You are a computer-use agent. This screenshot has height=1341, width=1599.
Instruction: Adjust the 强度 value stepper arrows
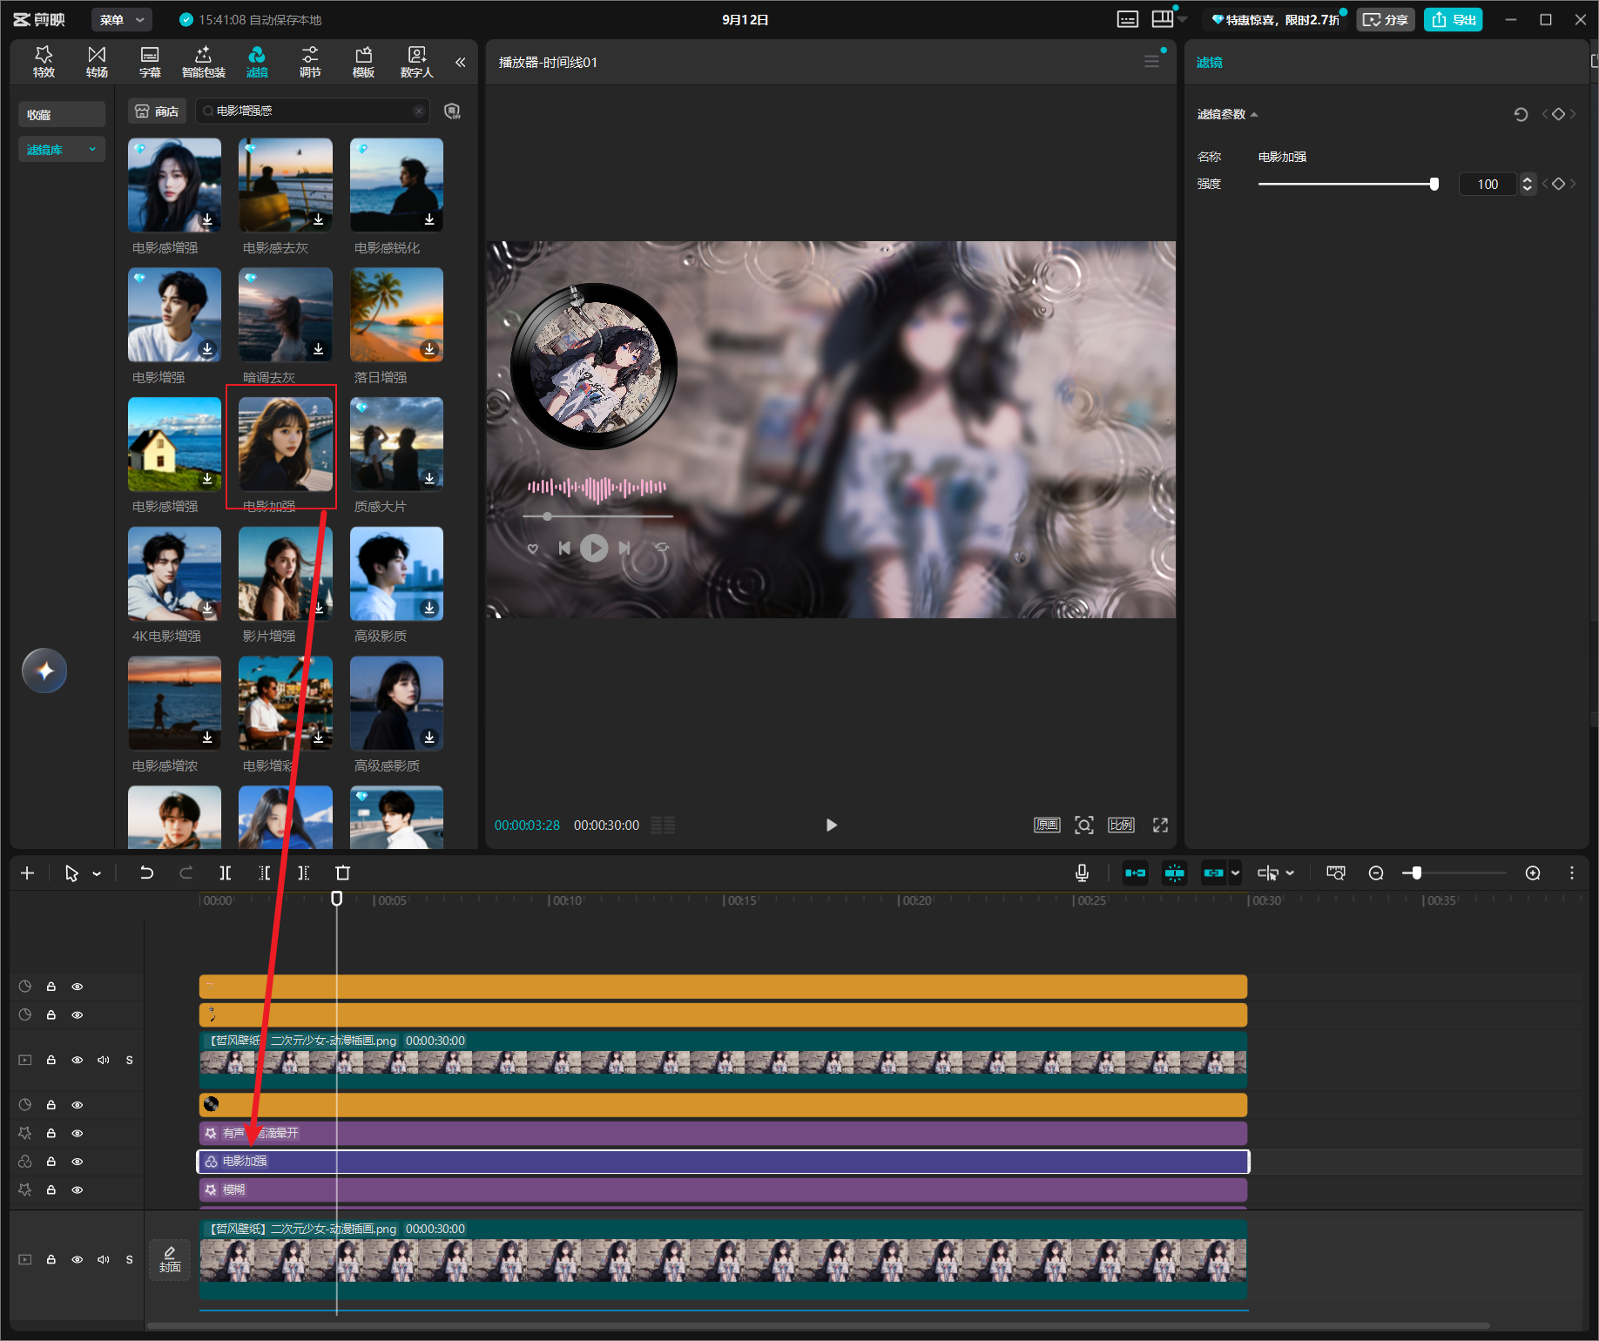(1527, 184)
